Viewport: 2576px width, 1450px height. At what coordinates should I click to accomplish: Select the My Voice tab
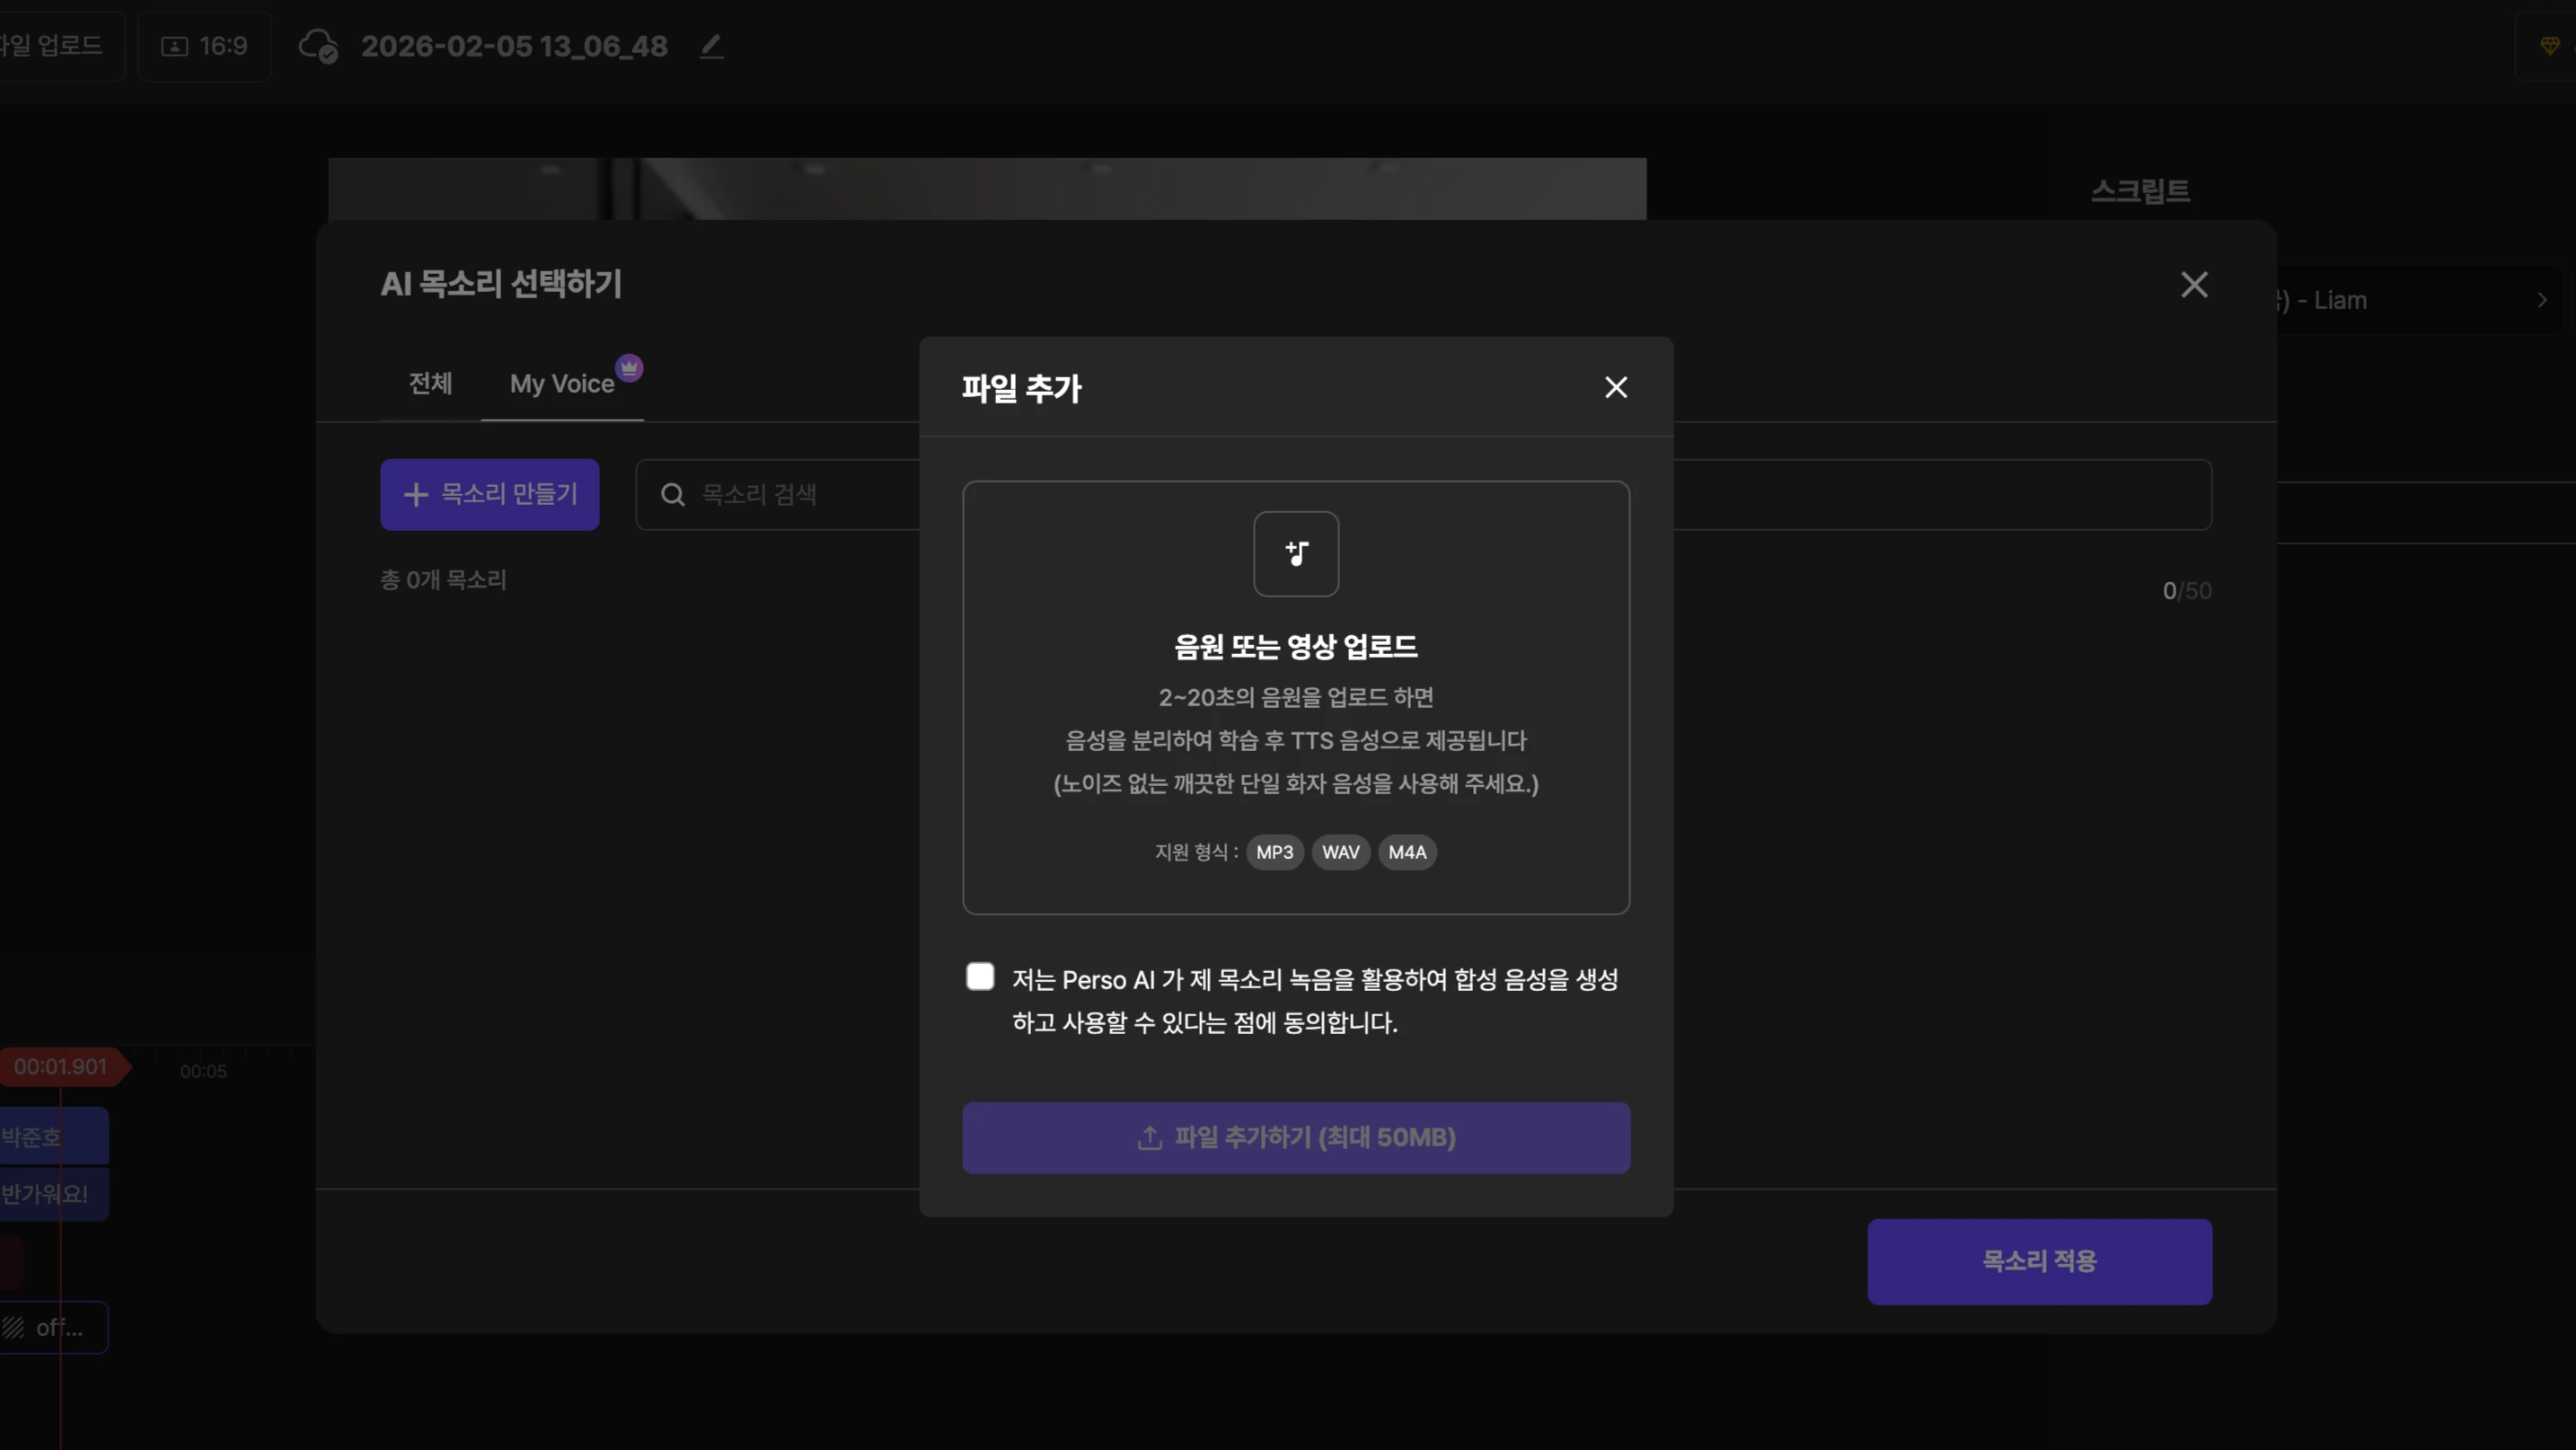pos(562,384)
